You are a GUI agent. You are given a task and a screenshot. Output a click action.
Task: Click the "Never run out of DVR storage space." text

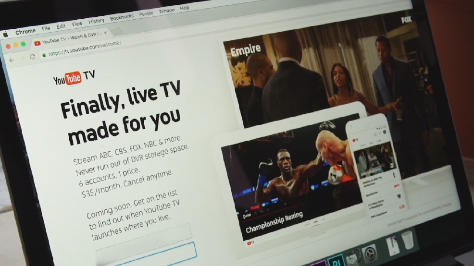tap(132, 160)
